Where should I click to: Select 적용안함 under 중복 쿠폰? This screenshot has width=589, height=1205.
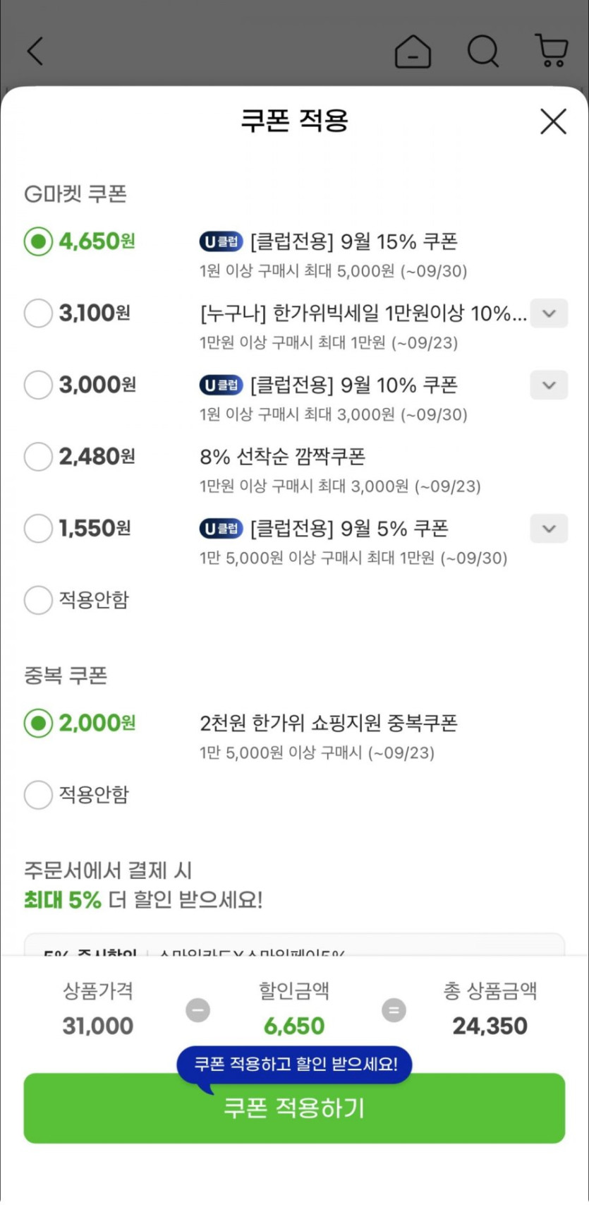pyautogui.click(x=38, y=795)
